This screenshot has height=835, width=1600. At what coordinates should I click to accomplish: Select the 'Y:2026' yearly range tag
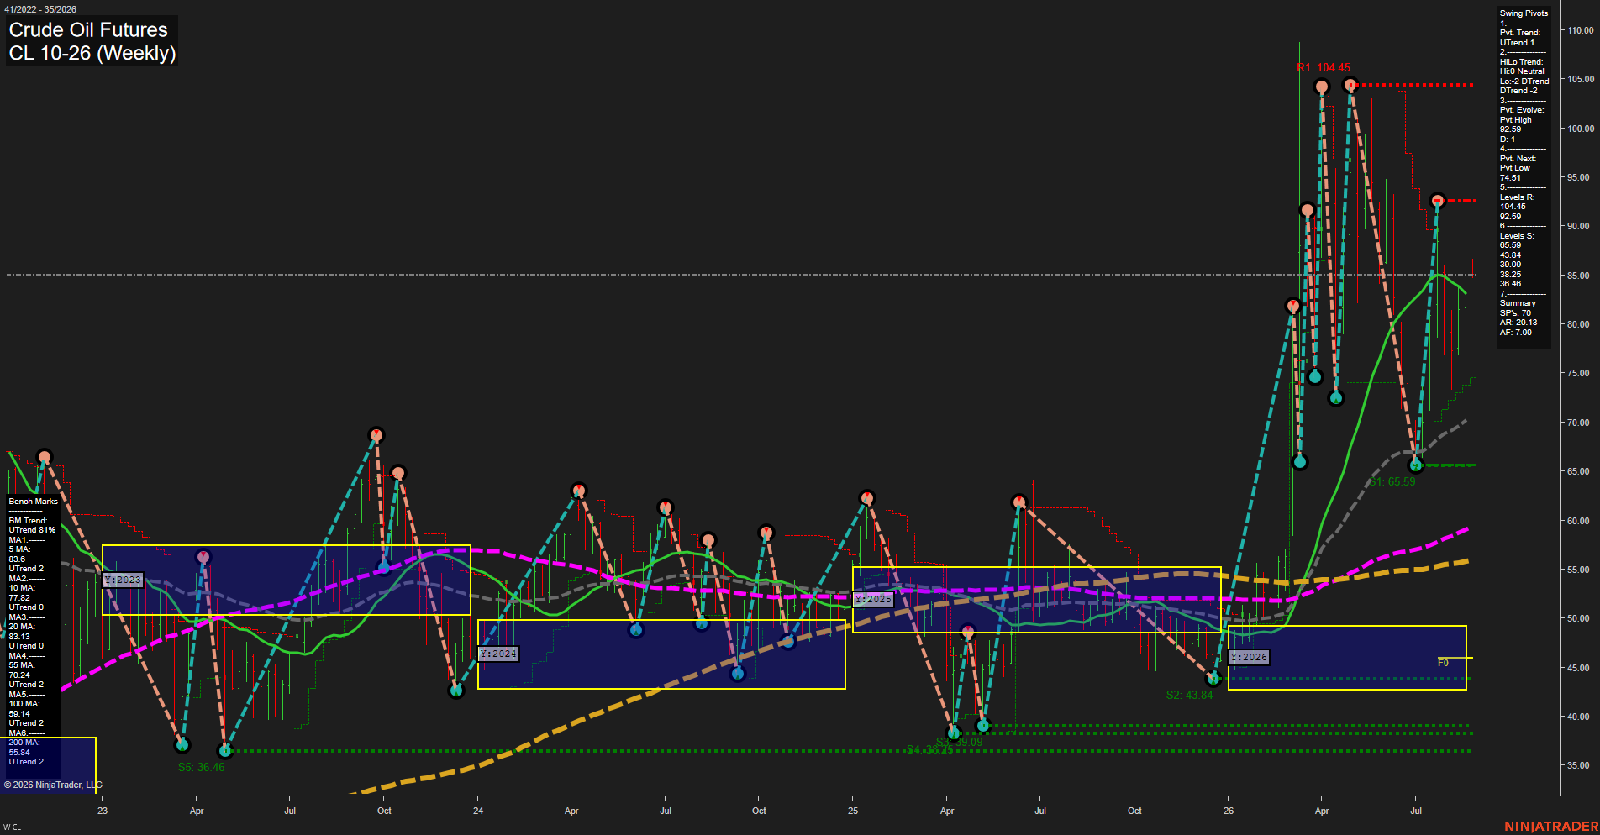tap(1249, 657)
